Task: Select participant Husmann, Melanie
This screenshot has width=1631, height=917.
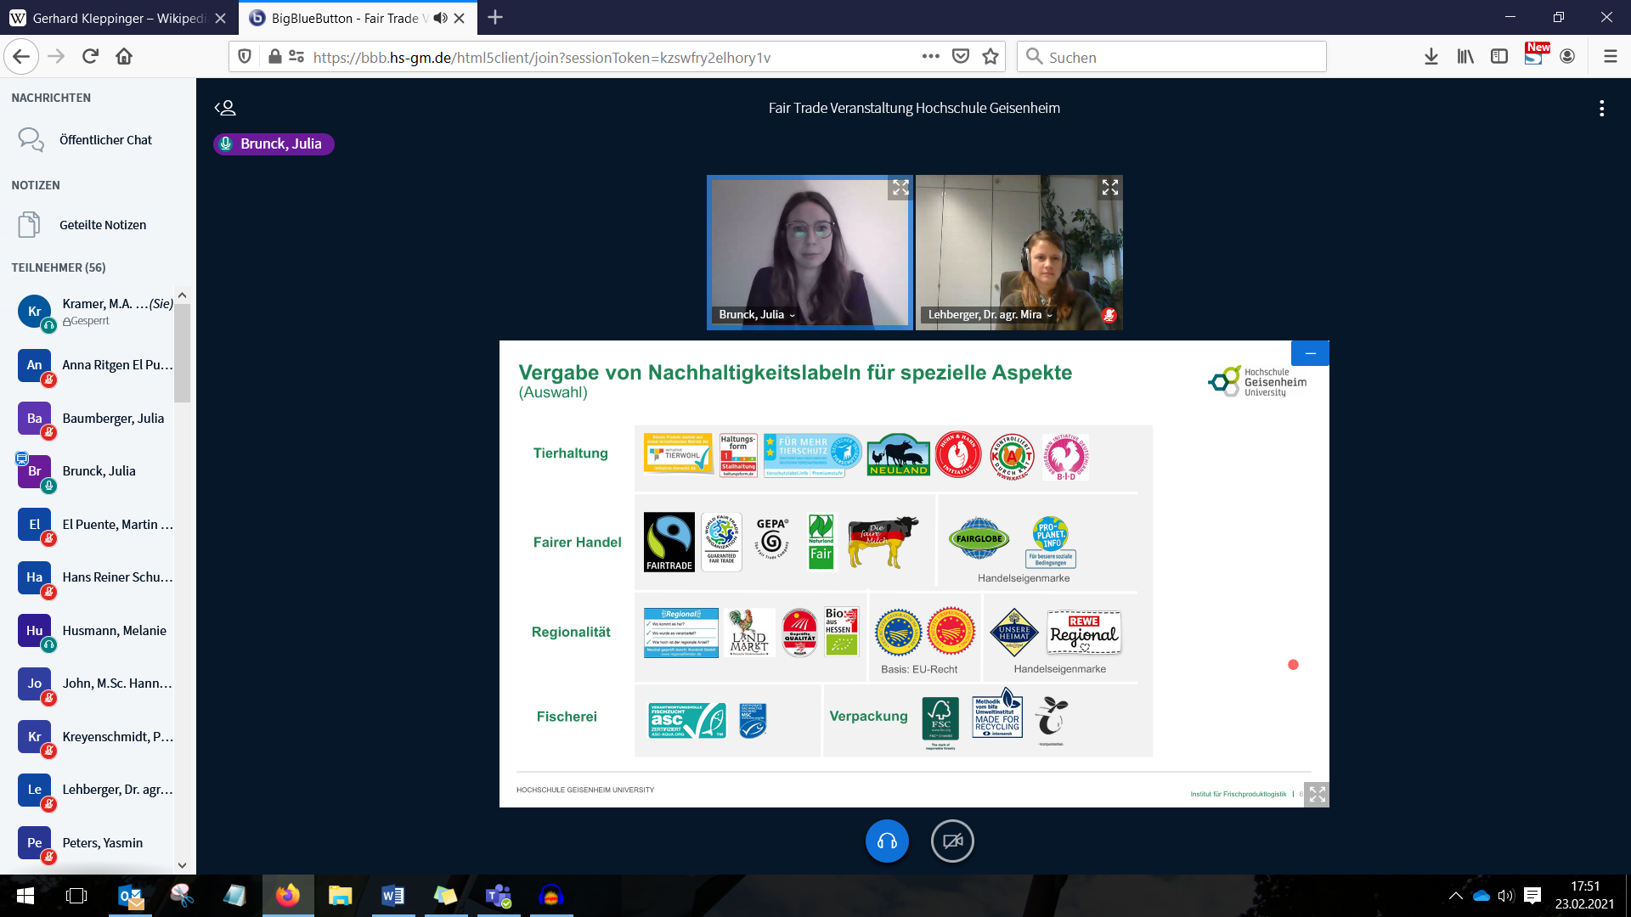Action: tap(114, 631)
